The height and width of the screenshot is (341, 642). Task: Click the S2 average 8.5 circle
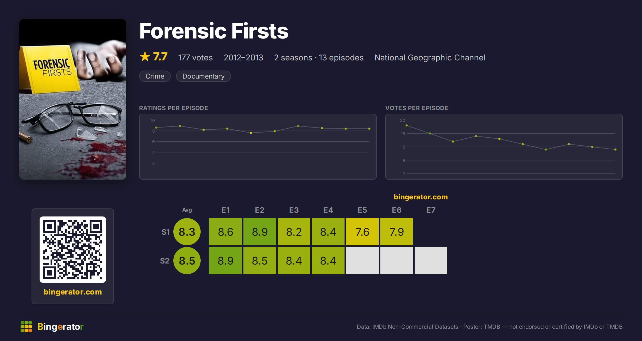coord(187,261)
